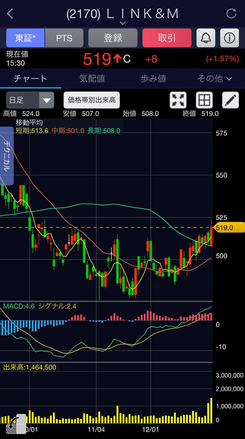Viewport: 245px width, 439px height.
Task: Expand the その他 tab menu
Action: pos(214,78)
